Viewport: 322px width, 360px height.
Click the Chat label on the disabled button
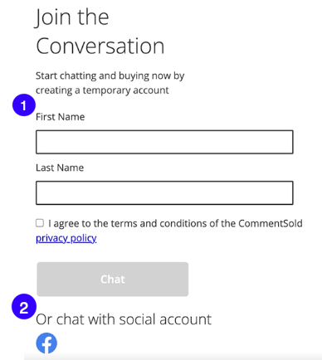[113, 280]
